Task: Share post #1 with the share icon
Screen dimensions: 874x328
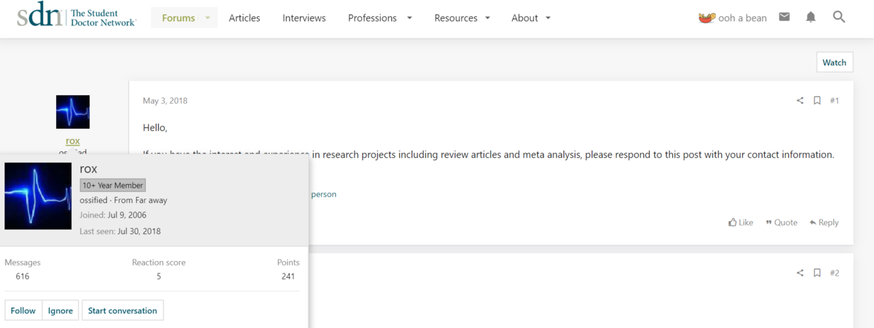Action: tap(800, 100)
